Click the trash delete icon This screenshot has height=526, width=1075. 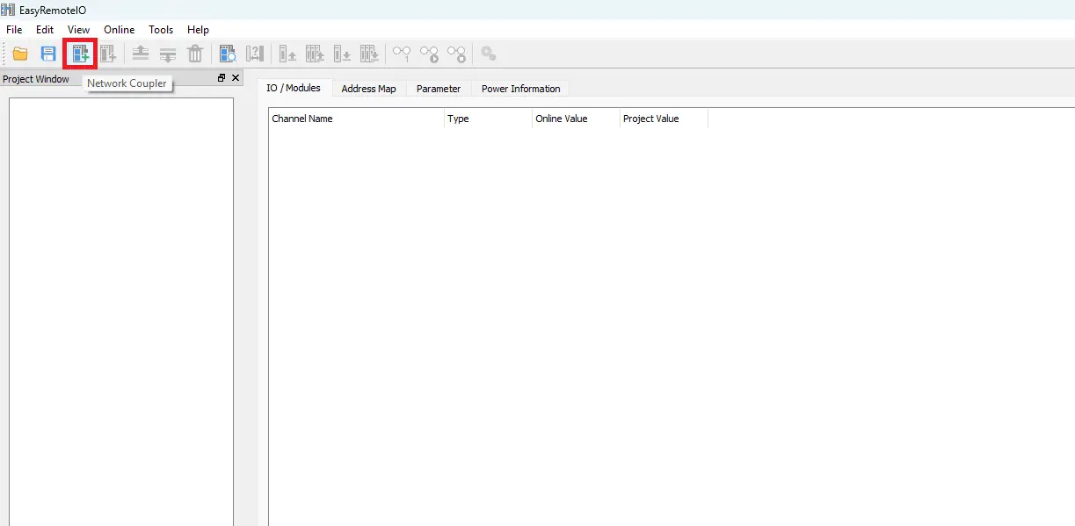(195, 54)
